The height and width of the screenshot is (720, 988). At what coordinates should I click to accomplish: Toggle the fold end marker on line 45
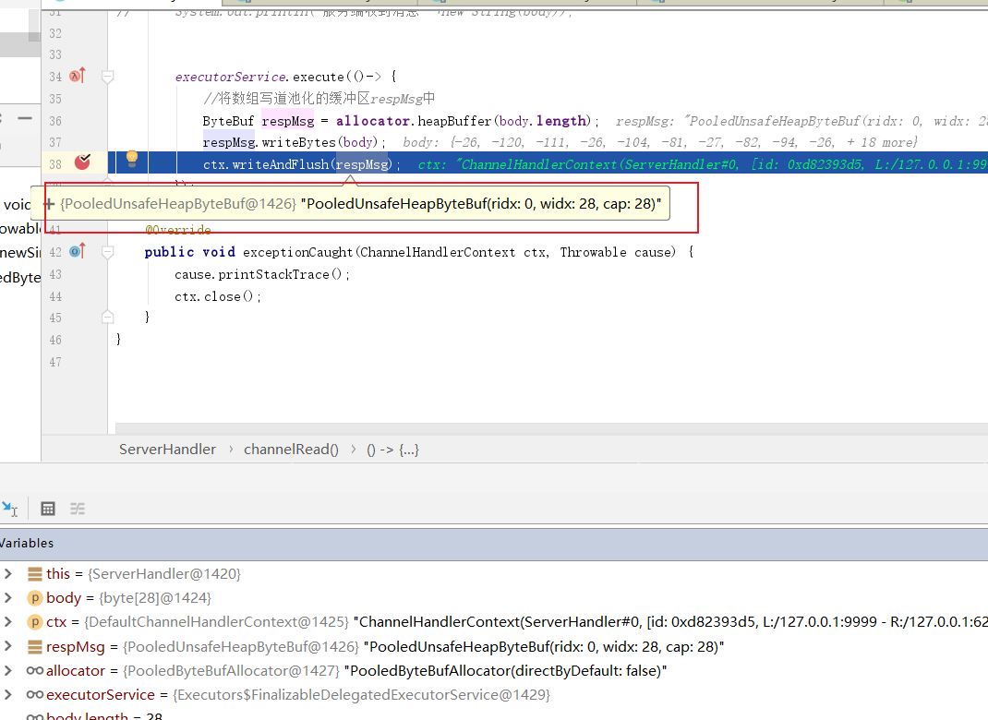pyautogui.click(x=107, y=318)
